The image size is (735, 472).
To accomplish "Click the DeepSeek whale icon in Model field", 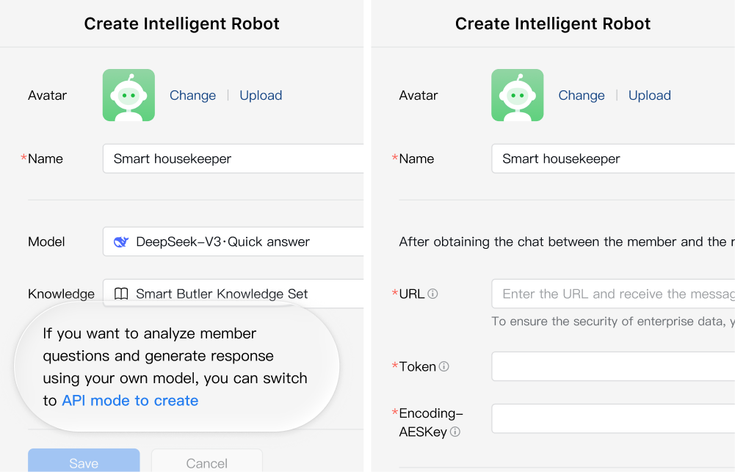I will tap(121, 242).
